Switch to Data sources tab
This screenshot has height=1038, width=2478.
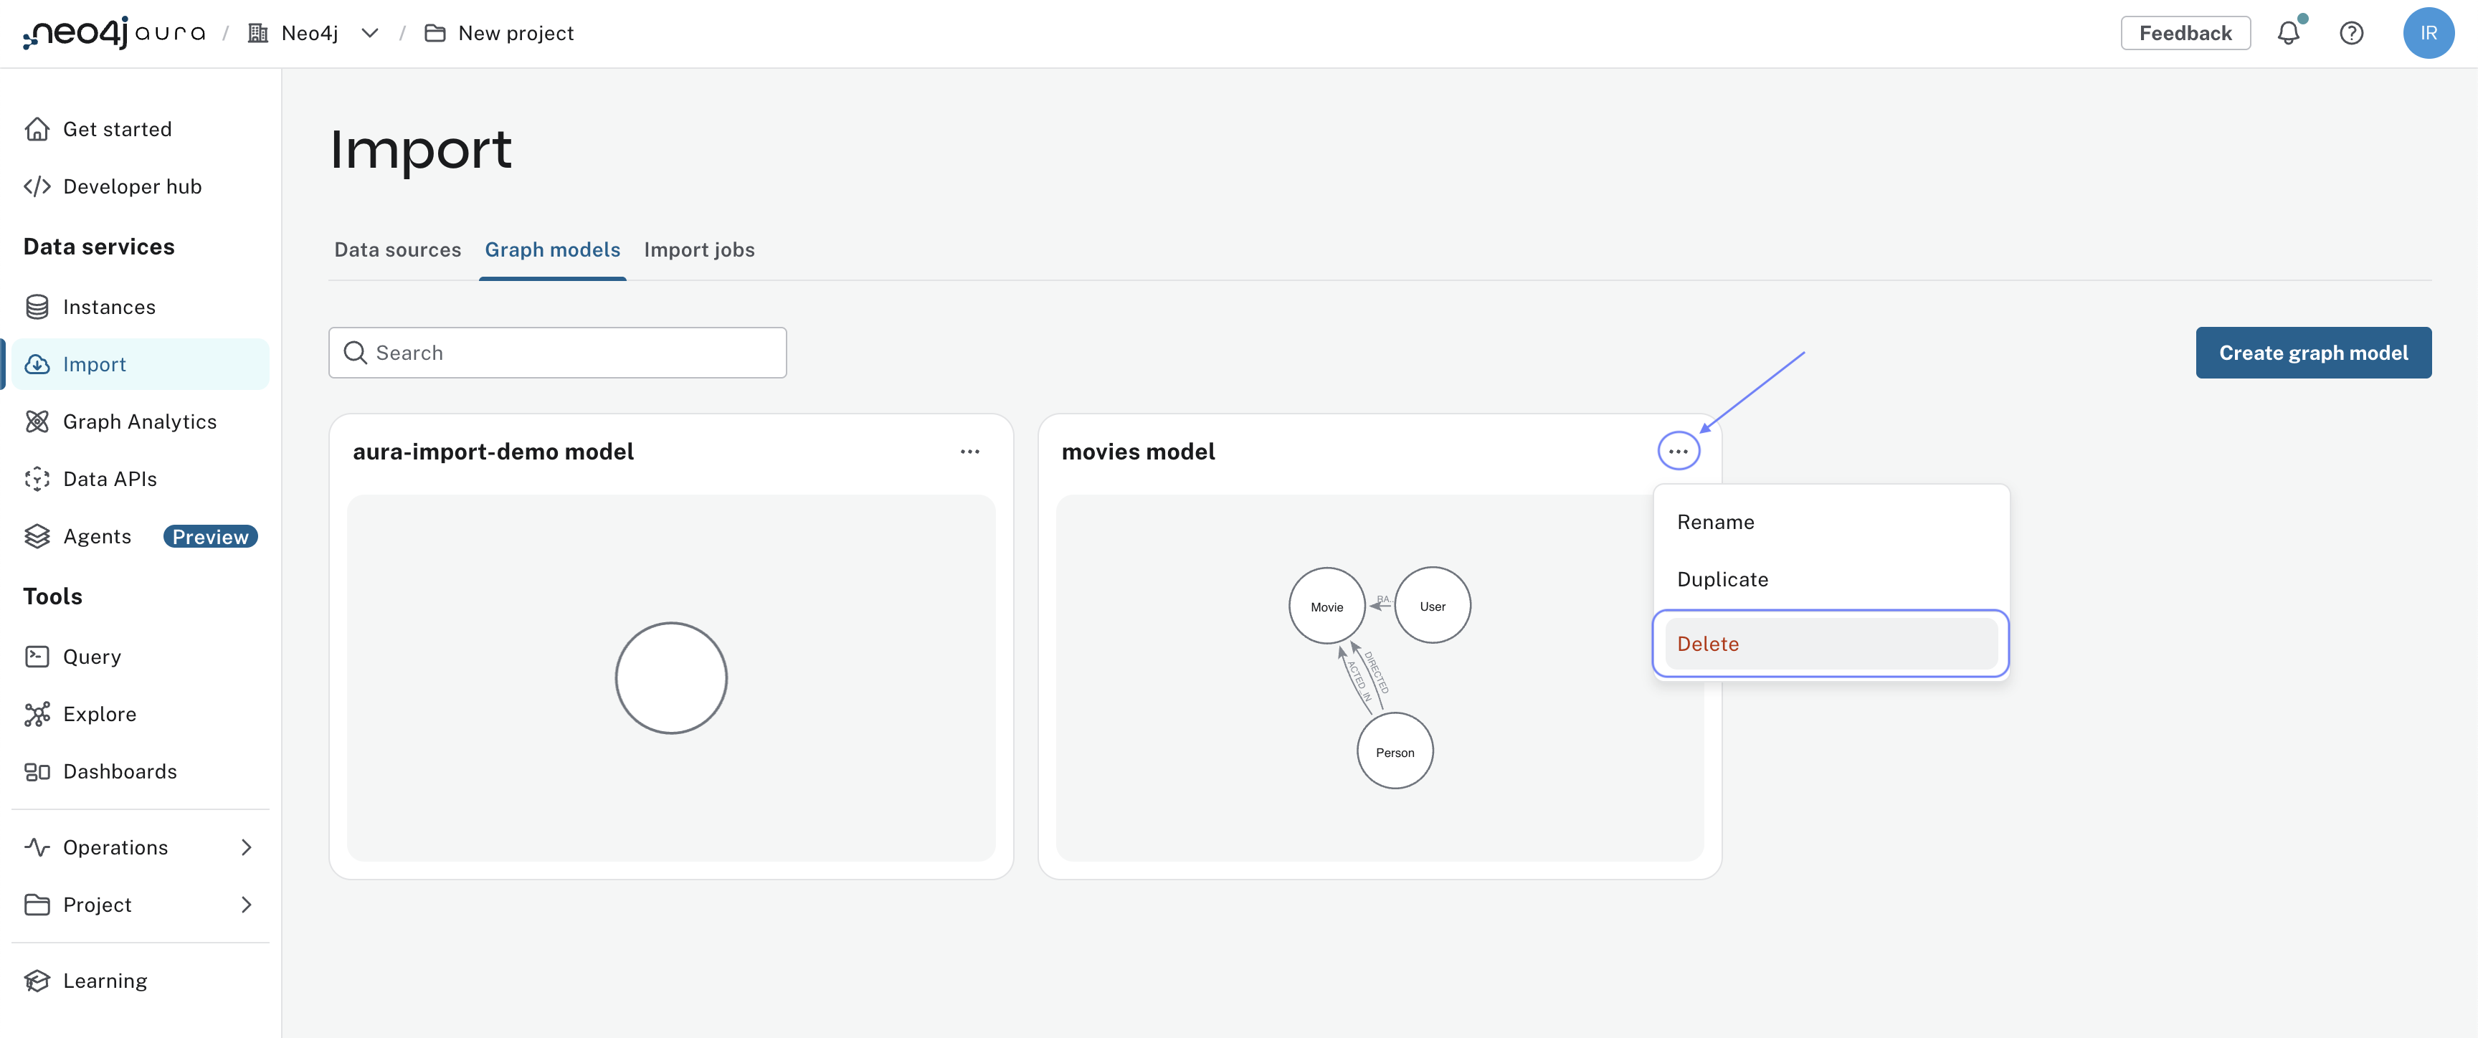(397, 250)
